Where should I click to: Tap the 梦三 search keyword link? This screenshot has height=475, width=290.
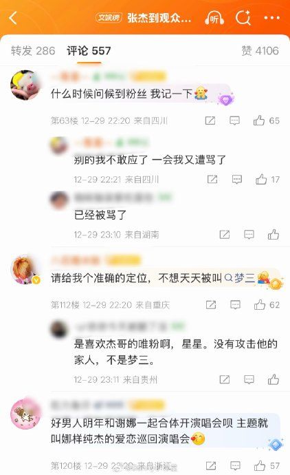point(240,278)
